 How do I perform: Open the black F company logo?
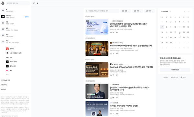click(x=7, y=62)
